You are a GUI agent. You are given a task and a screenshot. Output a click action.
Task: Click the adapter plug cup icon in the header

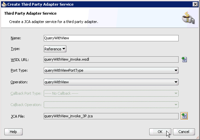pos(188,18)
